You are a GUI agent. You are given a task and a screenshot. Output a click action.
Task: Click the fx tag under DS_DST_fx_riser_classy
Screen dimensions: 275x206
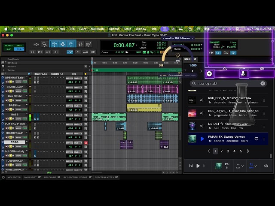pos(210,128)
